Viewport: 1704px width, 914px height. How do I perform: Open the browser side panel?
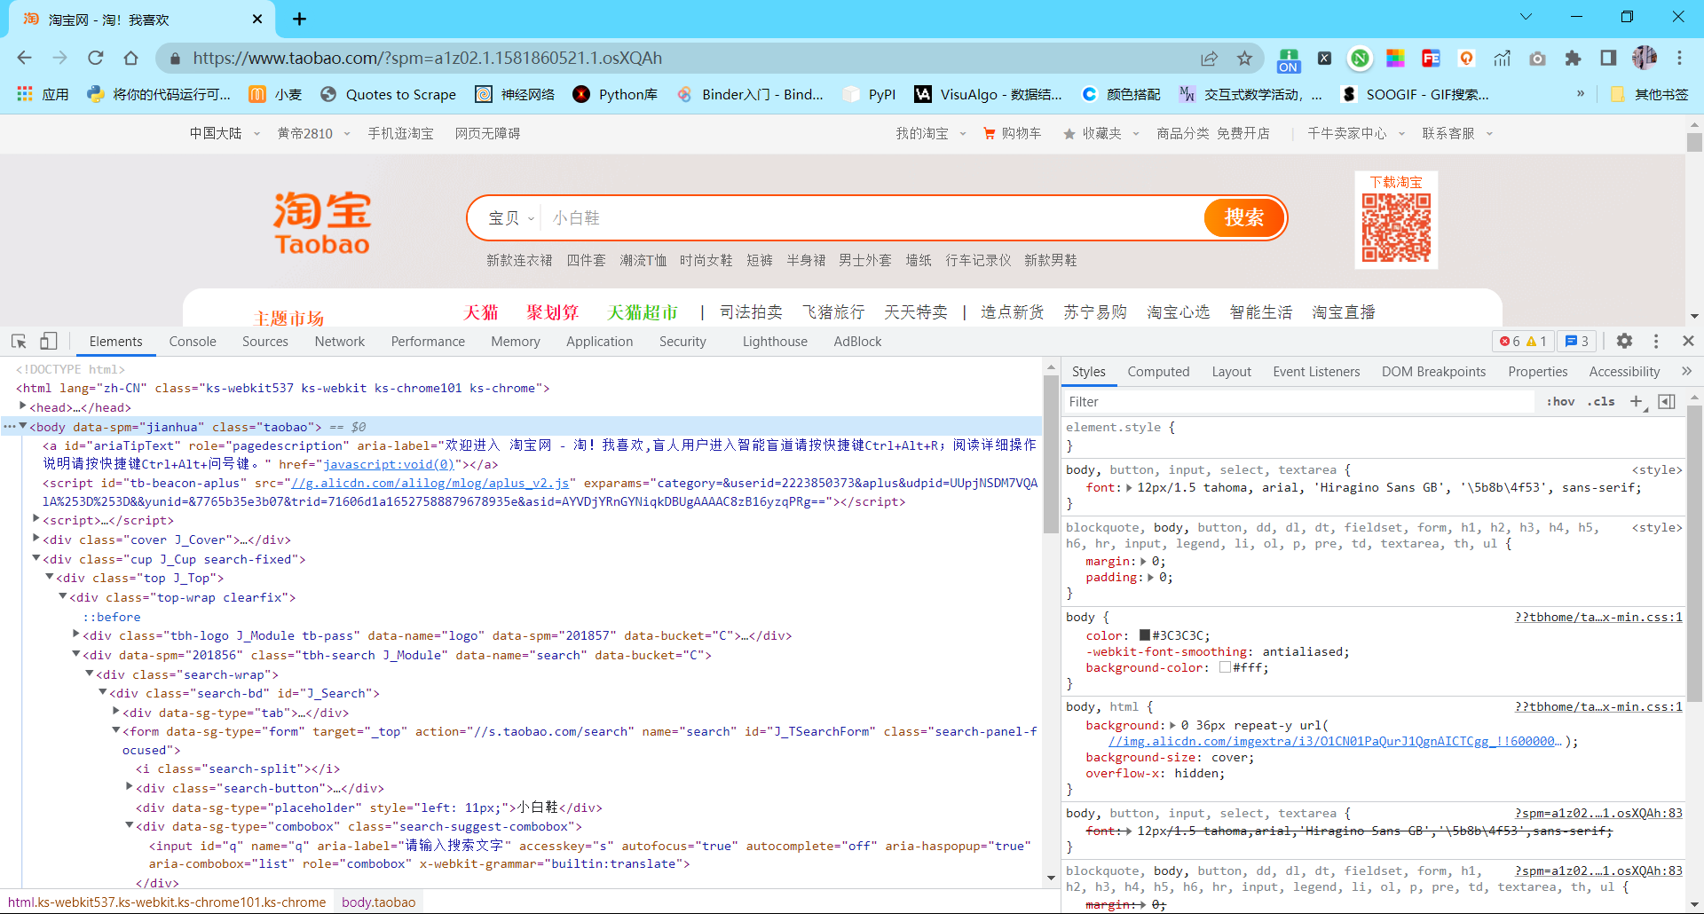[x=1608, y=59]
